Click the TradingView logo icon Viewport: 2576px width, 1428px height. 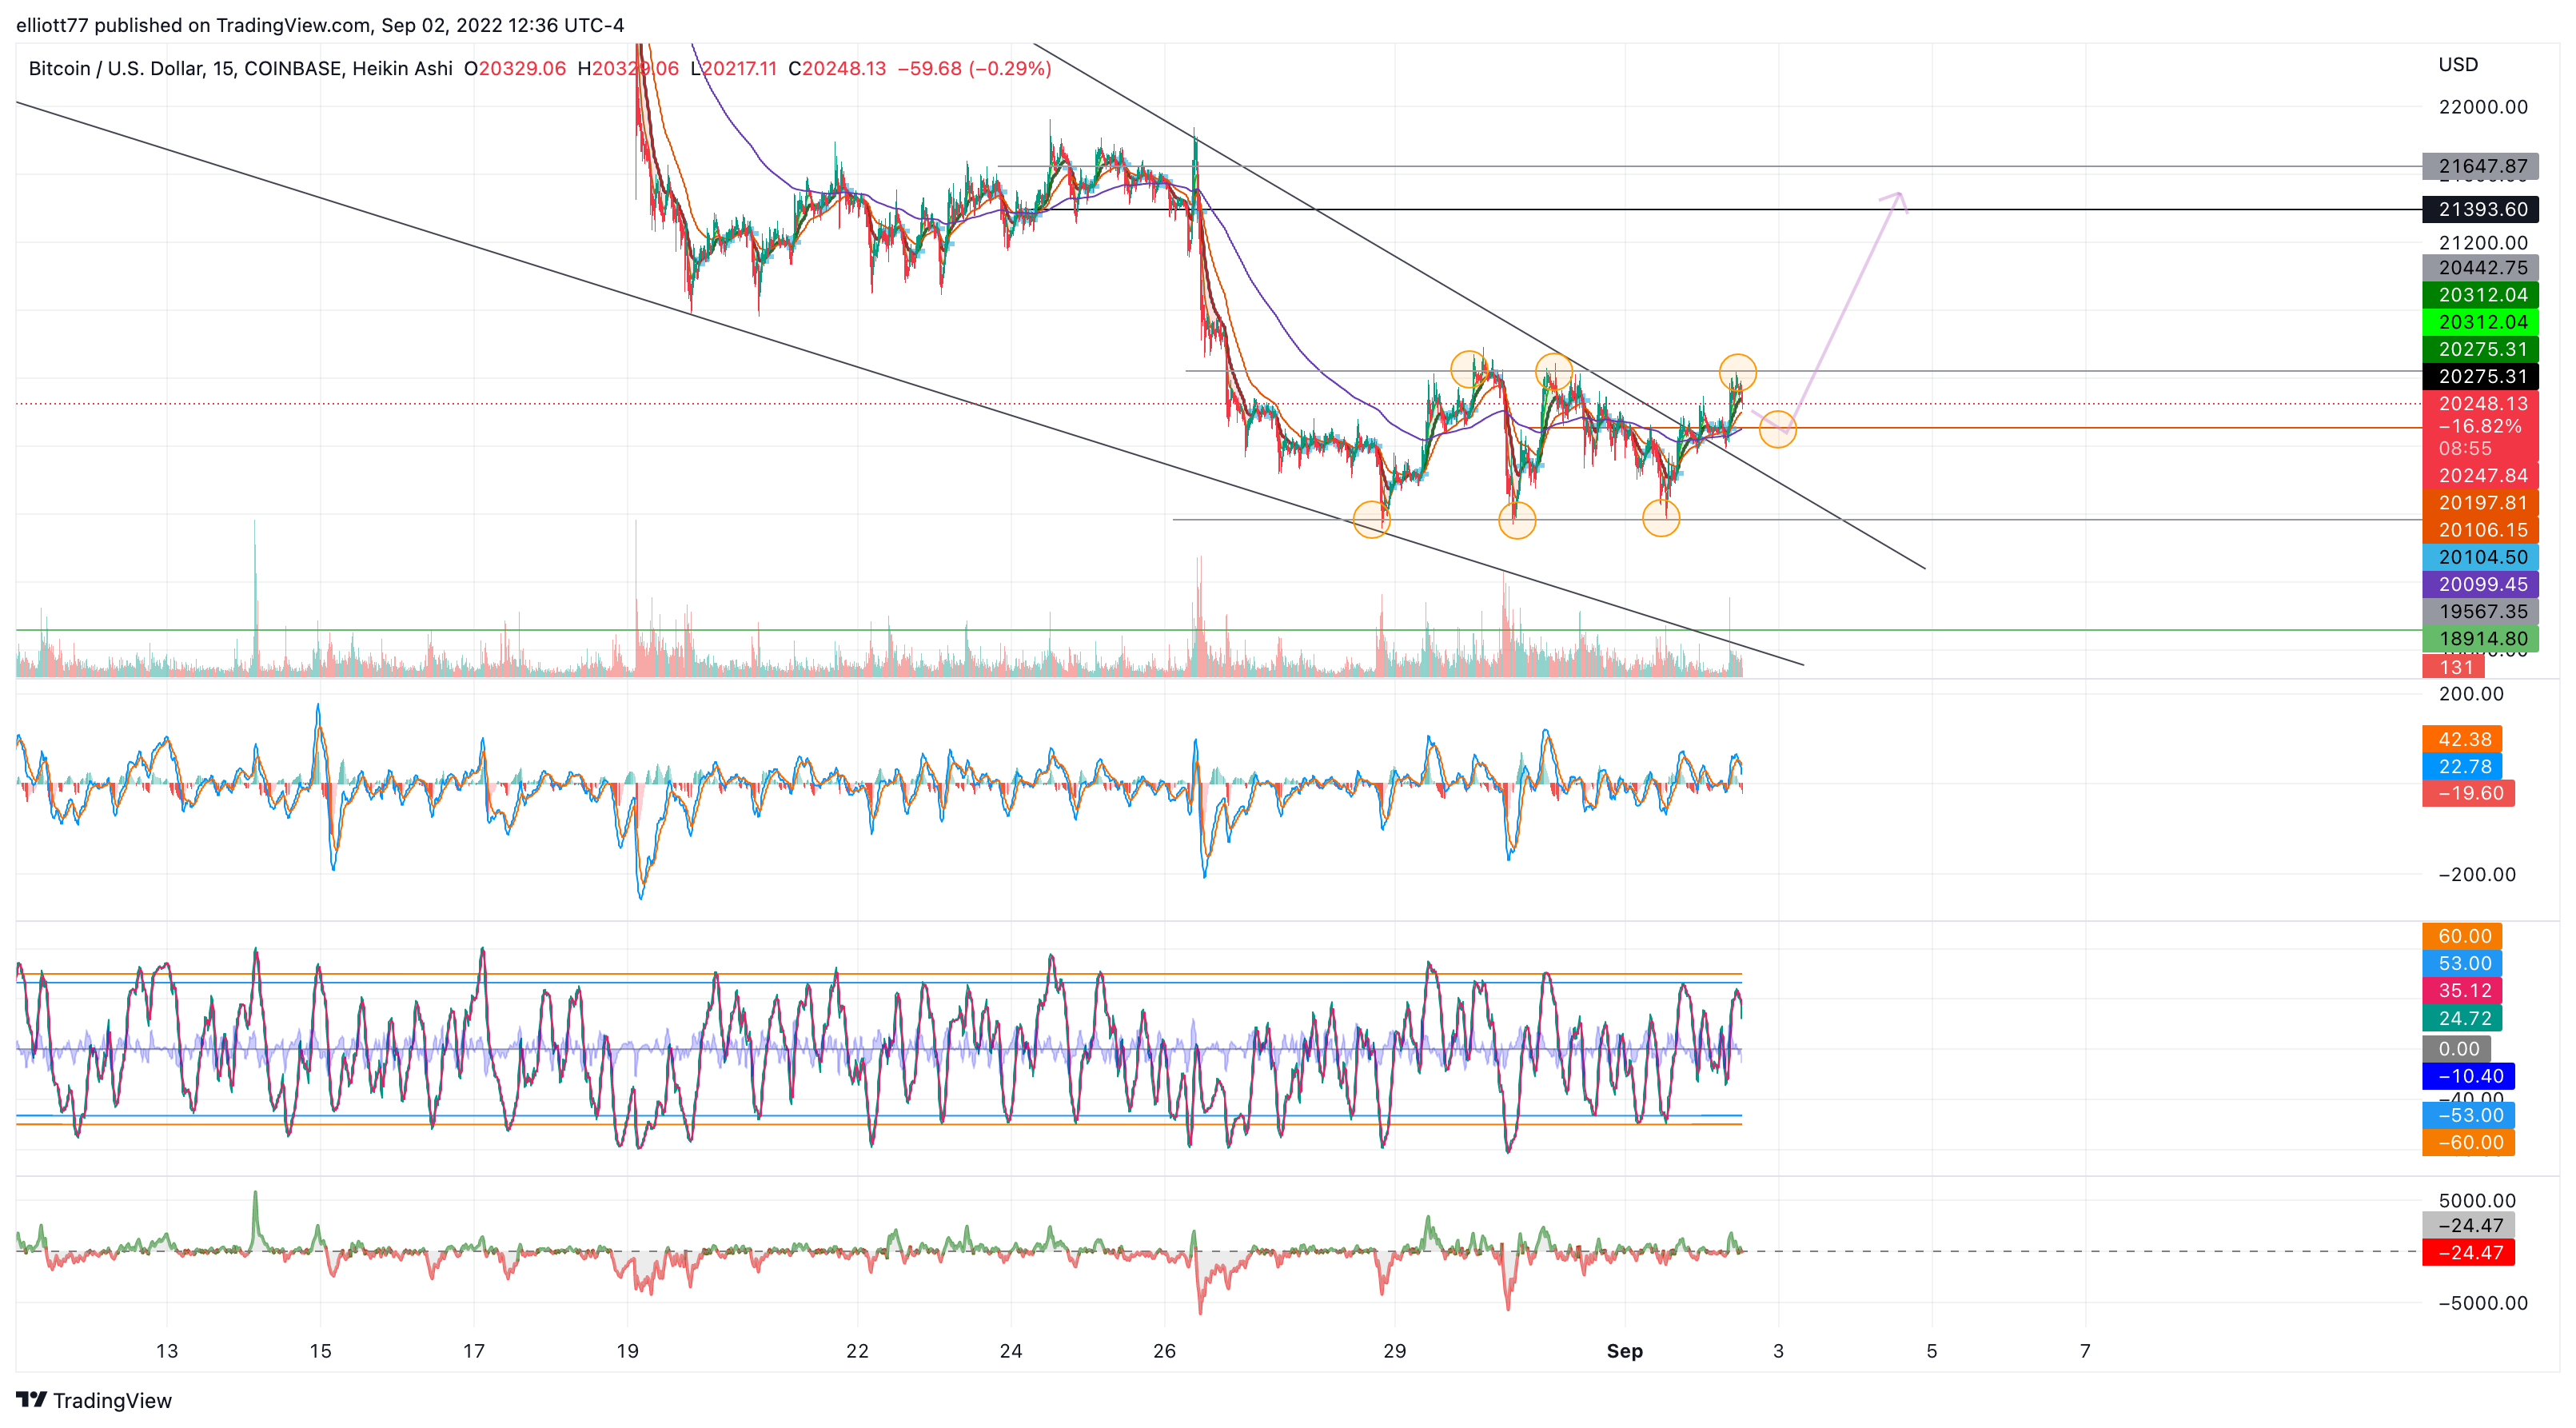pyautogui.click(x=31, y=1399)
